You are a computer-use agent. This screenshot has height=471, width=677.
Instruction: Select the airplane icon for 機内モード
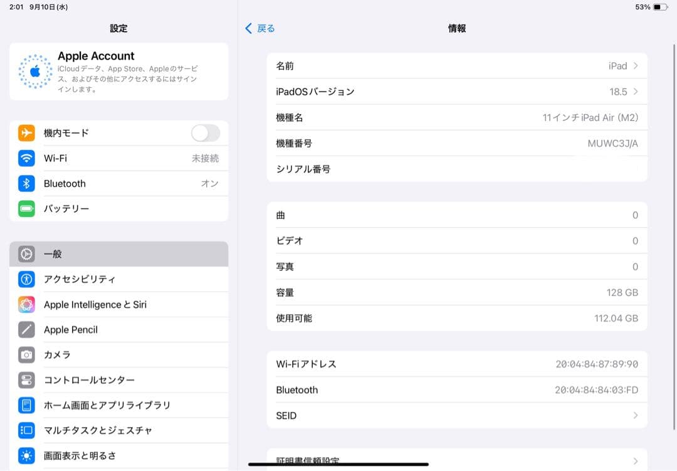point(26,133)
